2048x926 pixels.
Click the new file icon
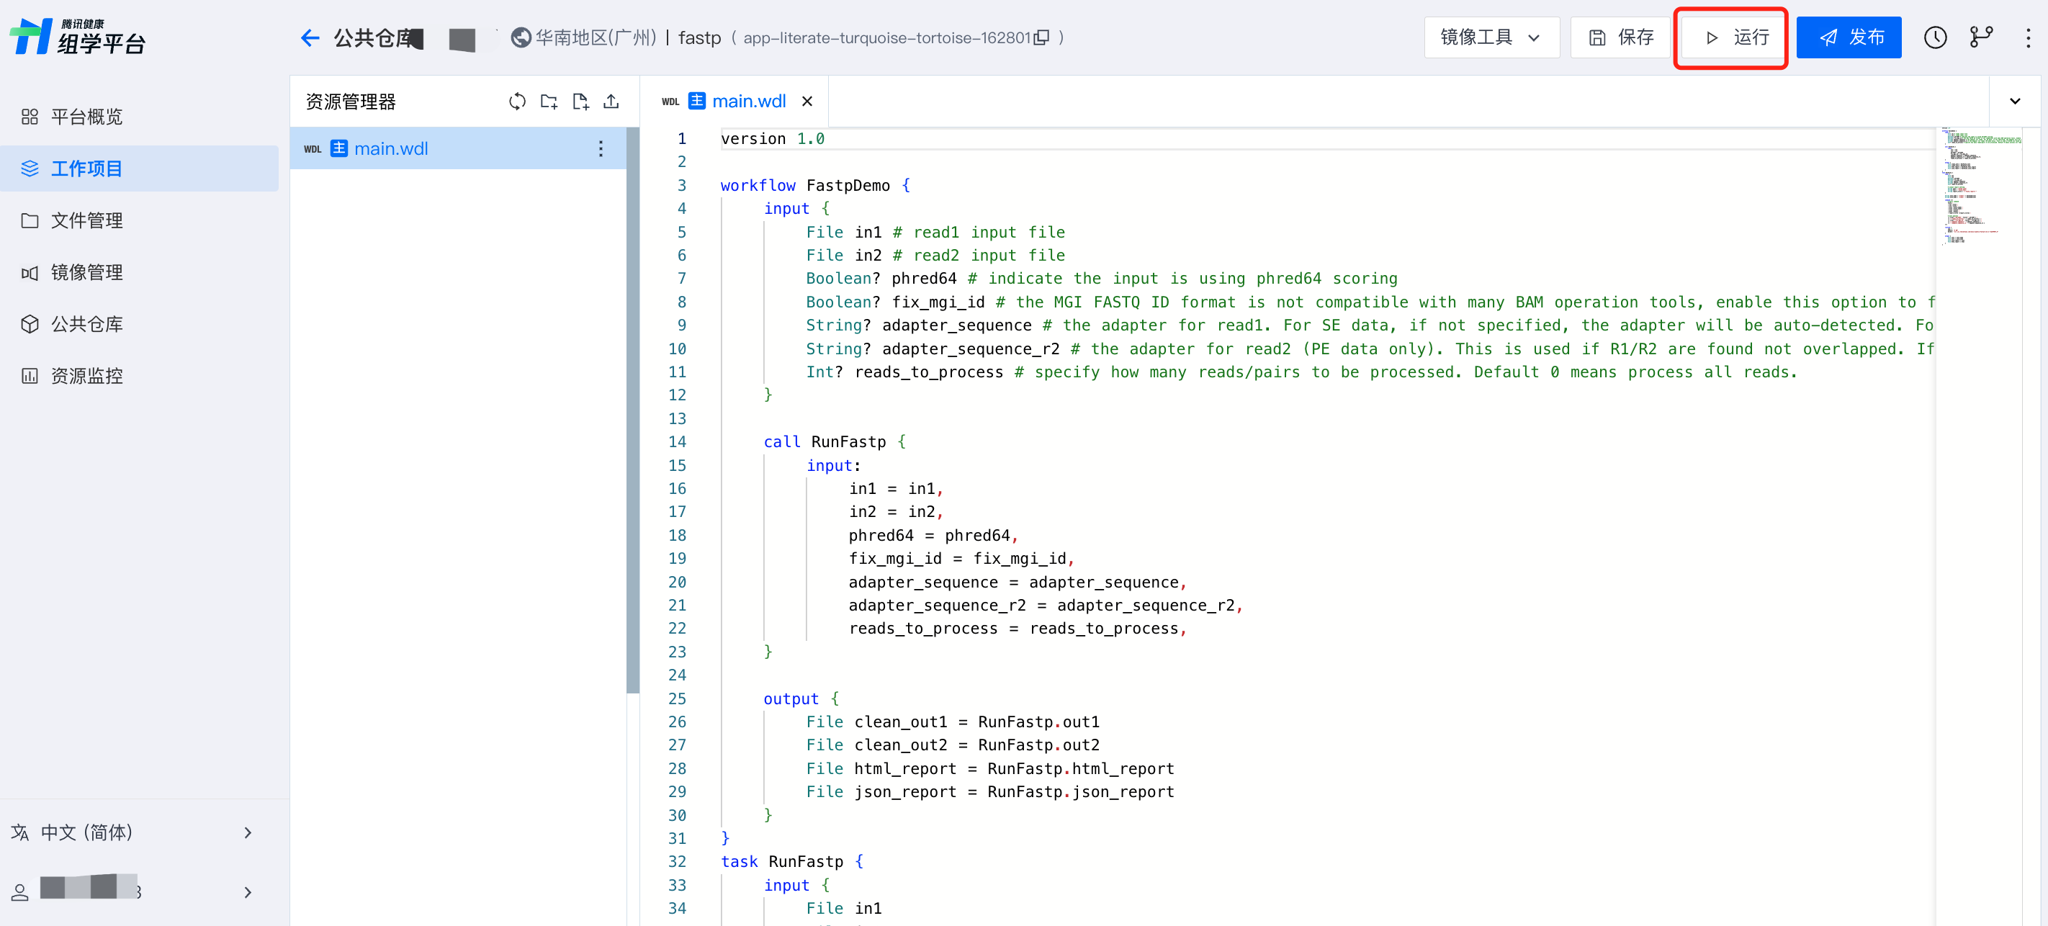click(x=580, y=101)
